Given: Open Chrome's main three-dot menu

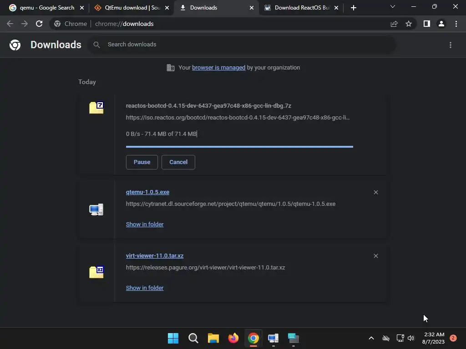Looking at the screenshot, I should (456, 24).
